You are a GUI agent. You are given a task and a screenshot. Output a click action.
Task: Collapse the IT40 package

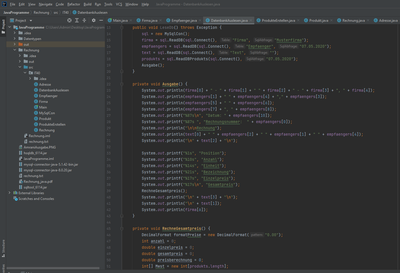25,73
